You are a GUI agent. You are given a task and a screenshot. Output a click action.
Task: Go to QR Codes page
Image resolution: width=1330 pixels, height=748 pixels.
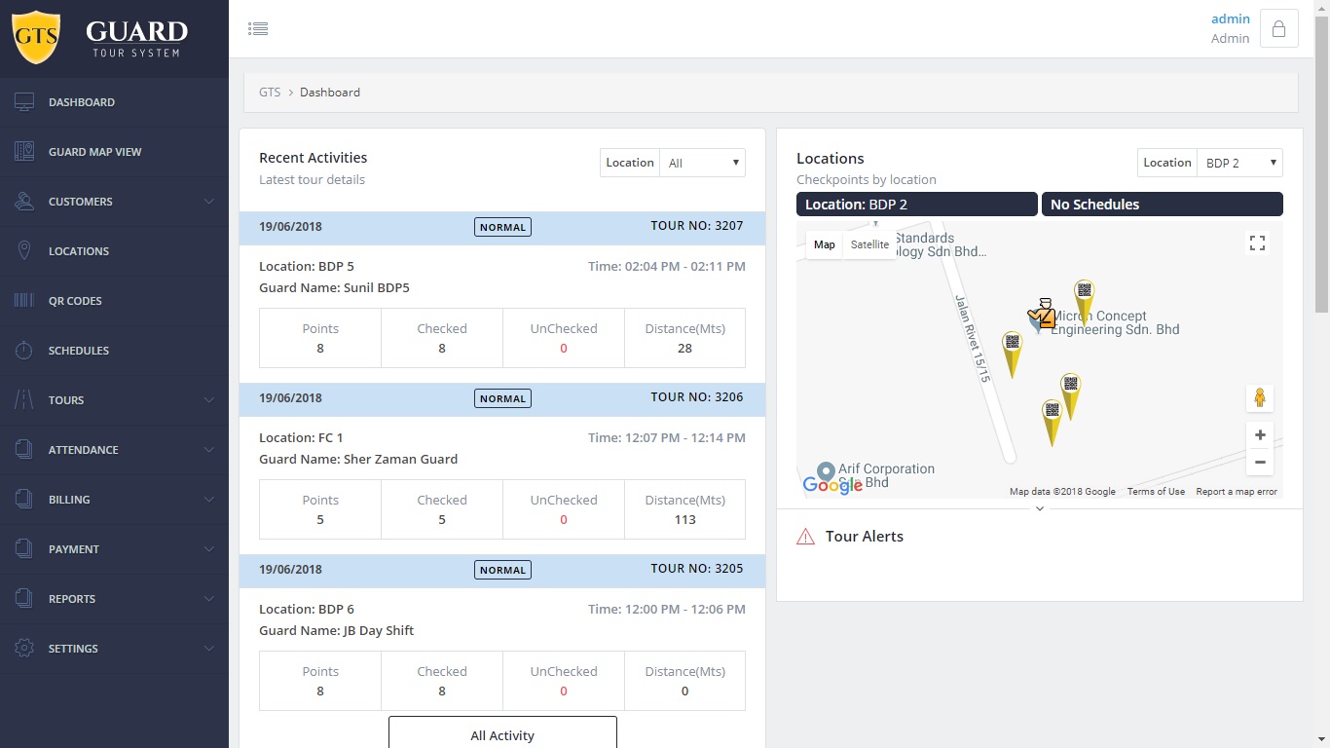pos(75,301)
